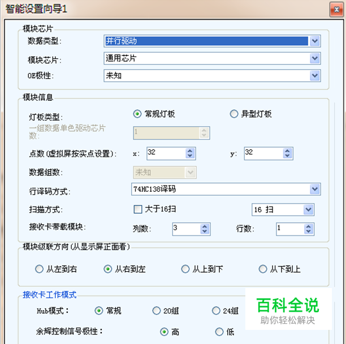The image size is (346, 344).
Task: Close the 智能设置向导1 dialog
Action: [336, 10]
